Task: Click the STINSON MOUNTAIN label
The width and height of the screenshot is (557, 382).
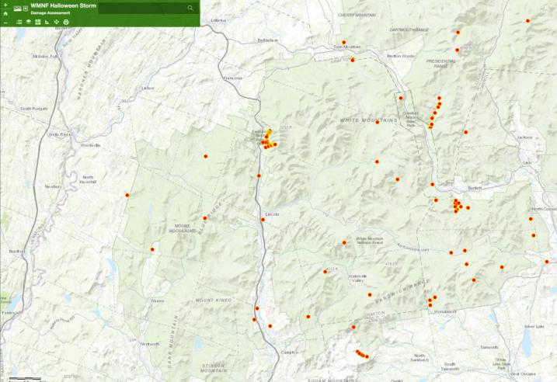Action: coord(213,368)
